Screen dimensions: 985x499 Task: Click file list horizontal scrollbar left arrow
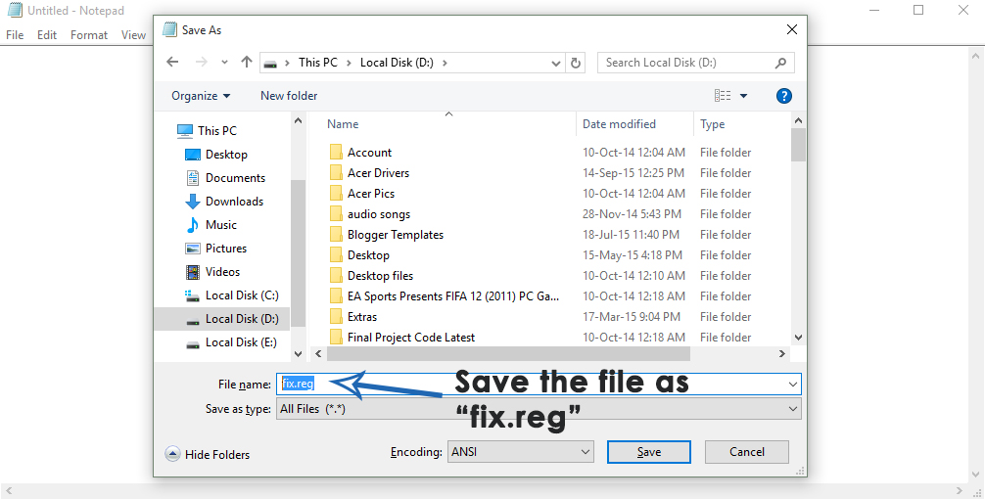tap(318, 354)
